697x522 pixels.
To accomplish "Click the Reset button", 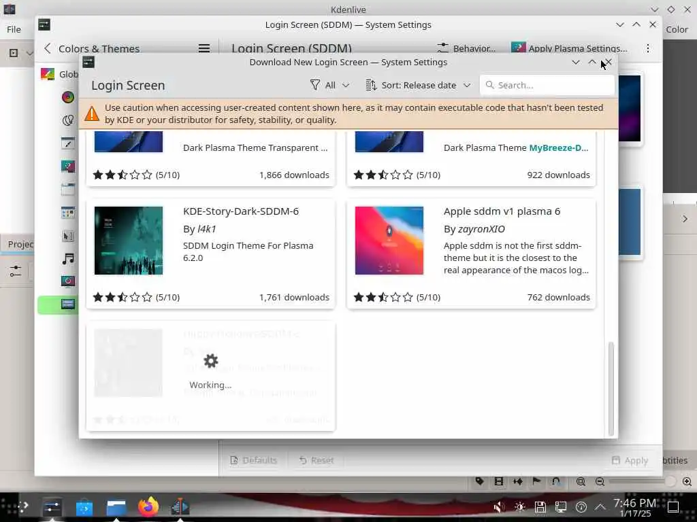I will [x=317, y=460].
